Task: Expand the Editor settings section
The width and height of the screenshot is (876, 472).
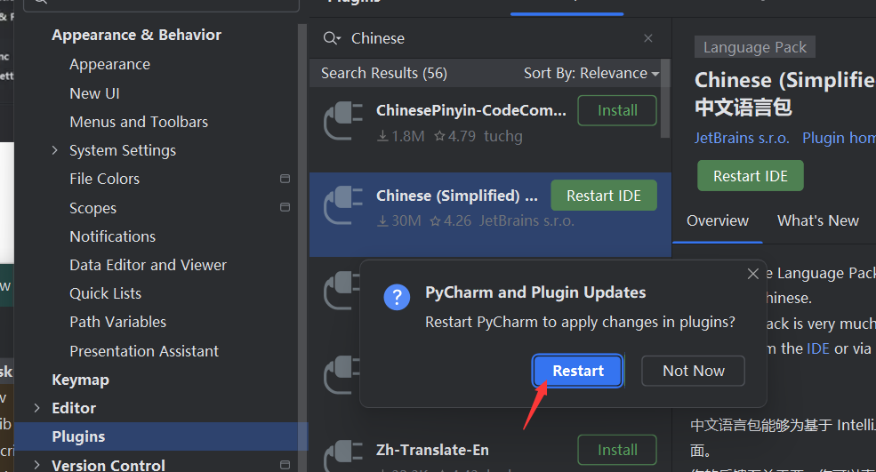Action: tap(36, 408)
